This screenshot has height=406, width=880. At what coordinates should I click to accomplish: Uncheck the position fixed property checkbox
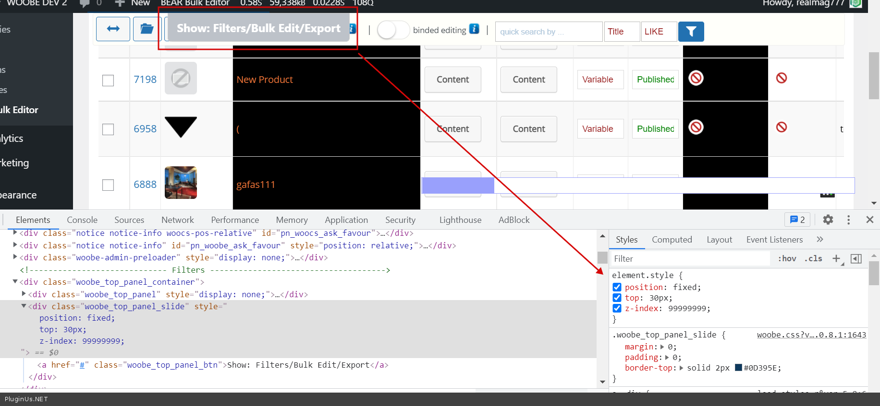coord(617,287)
